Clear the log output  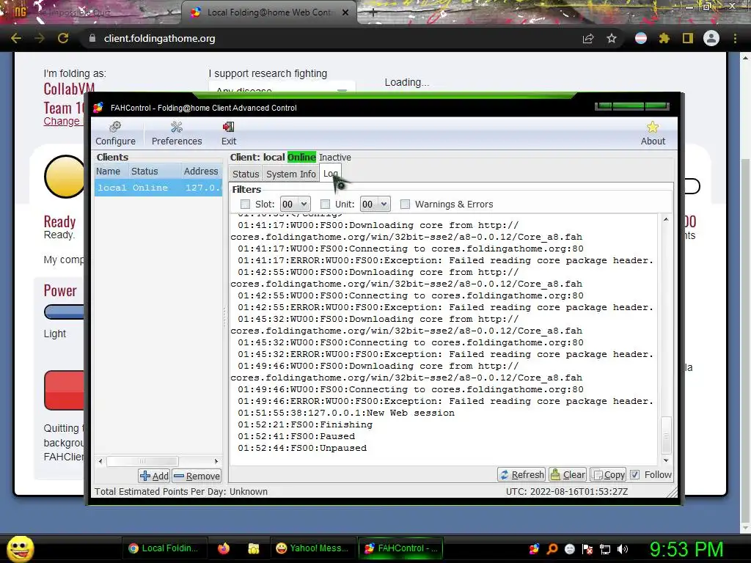tap(568, 474)
